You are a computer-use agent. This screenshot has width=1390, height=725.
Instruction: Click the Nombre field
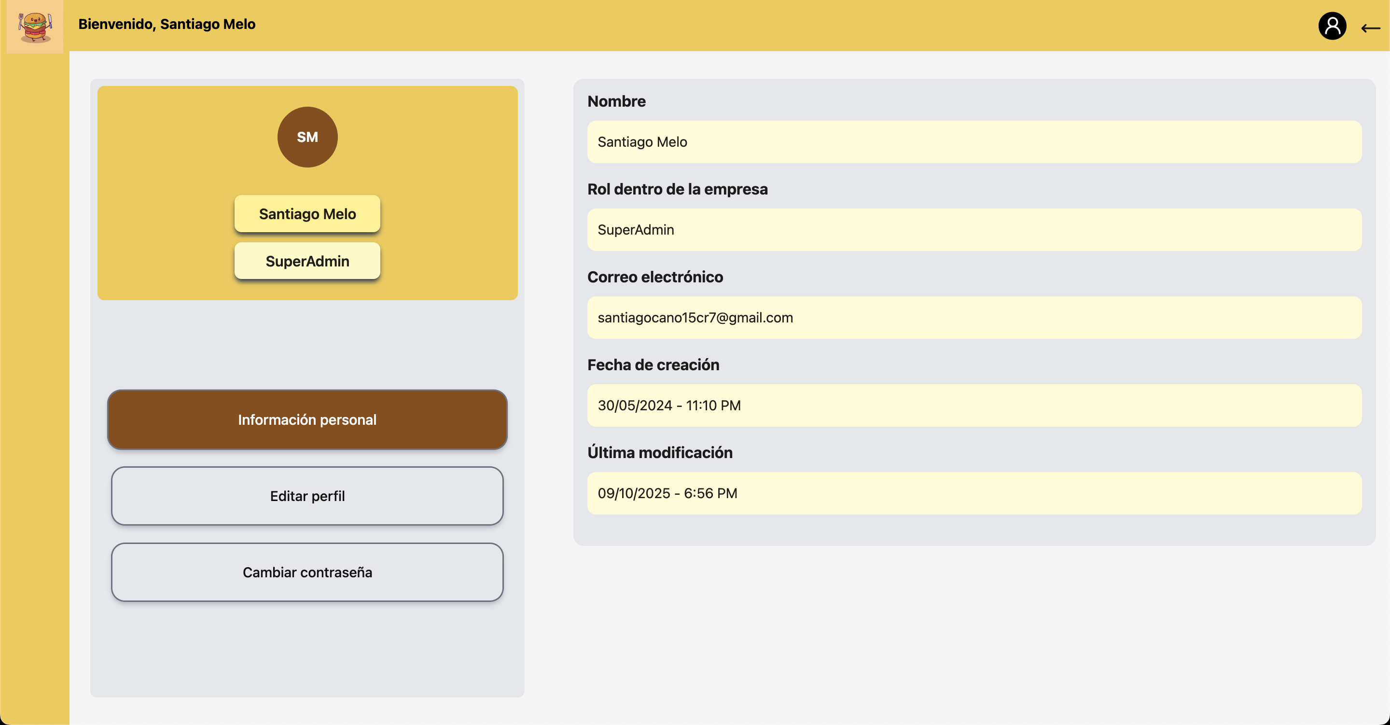click(974, 142)
